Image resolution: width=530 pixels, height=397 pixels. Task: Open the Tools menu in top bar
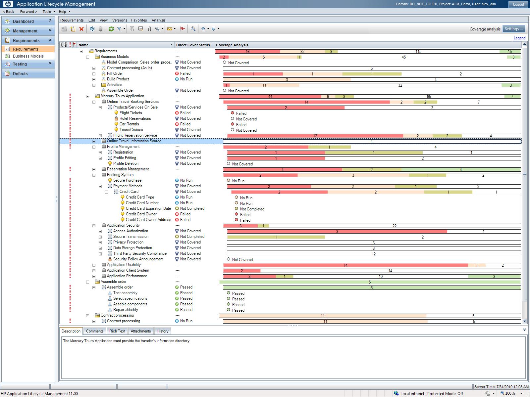click(x=49, y=12)
